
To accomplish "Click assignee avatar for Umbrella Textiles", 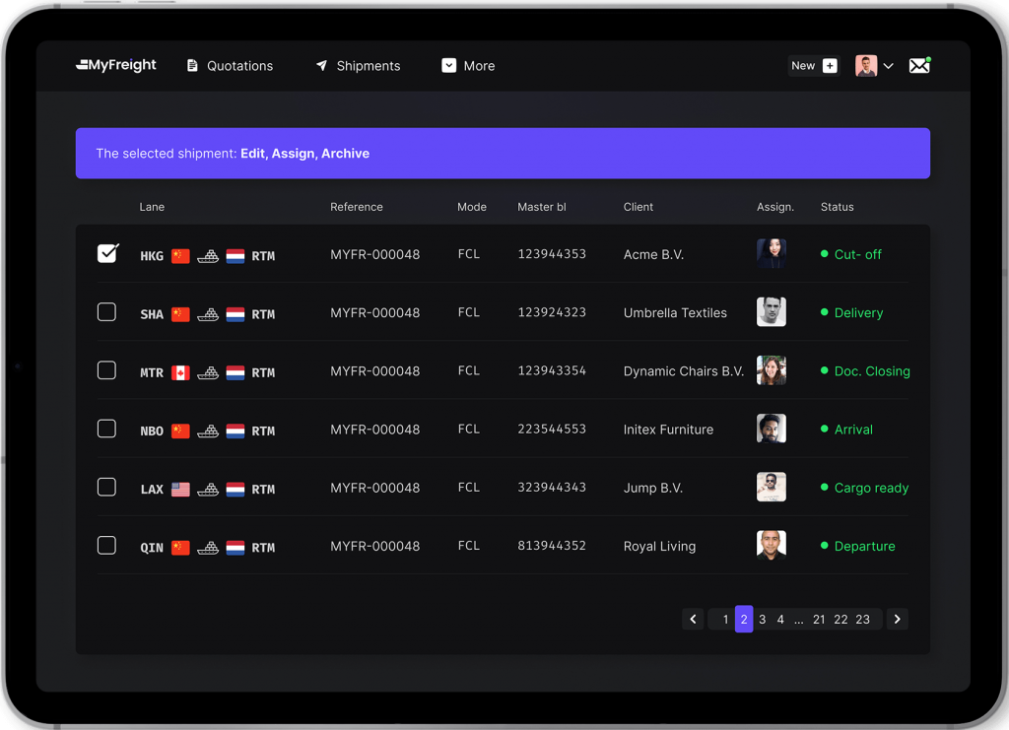I will (771, 312).
